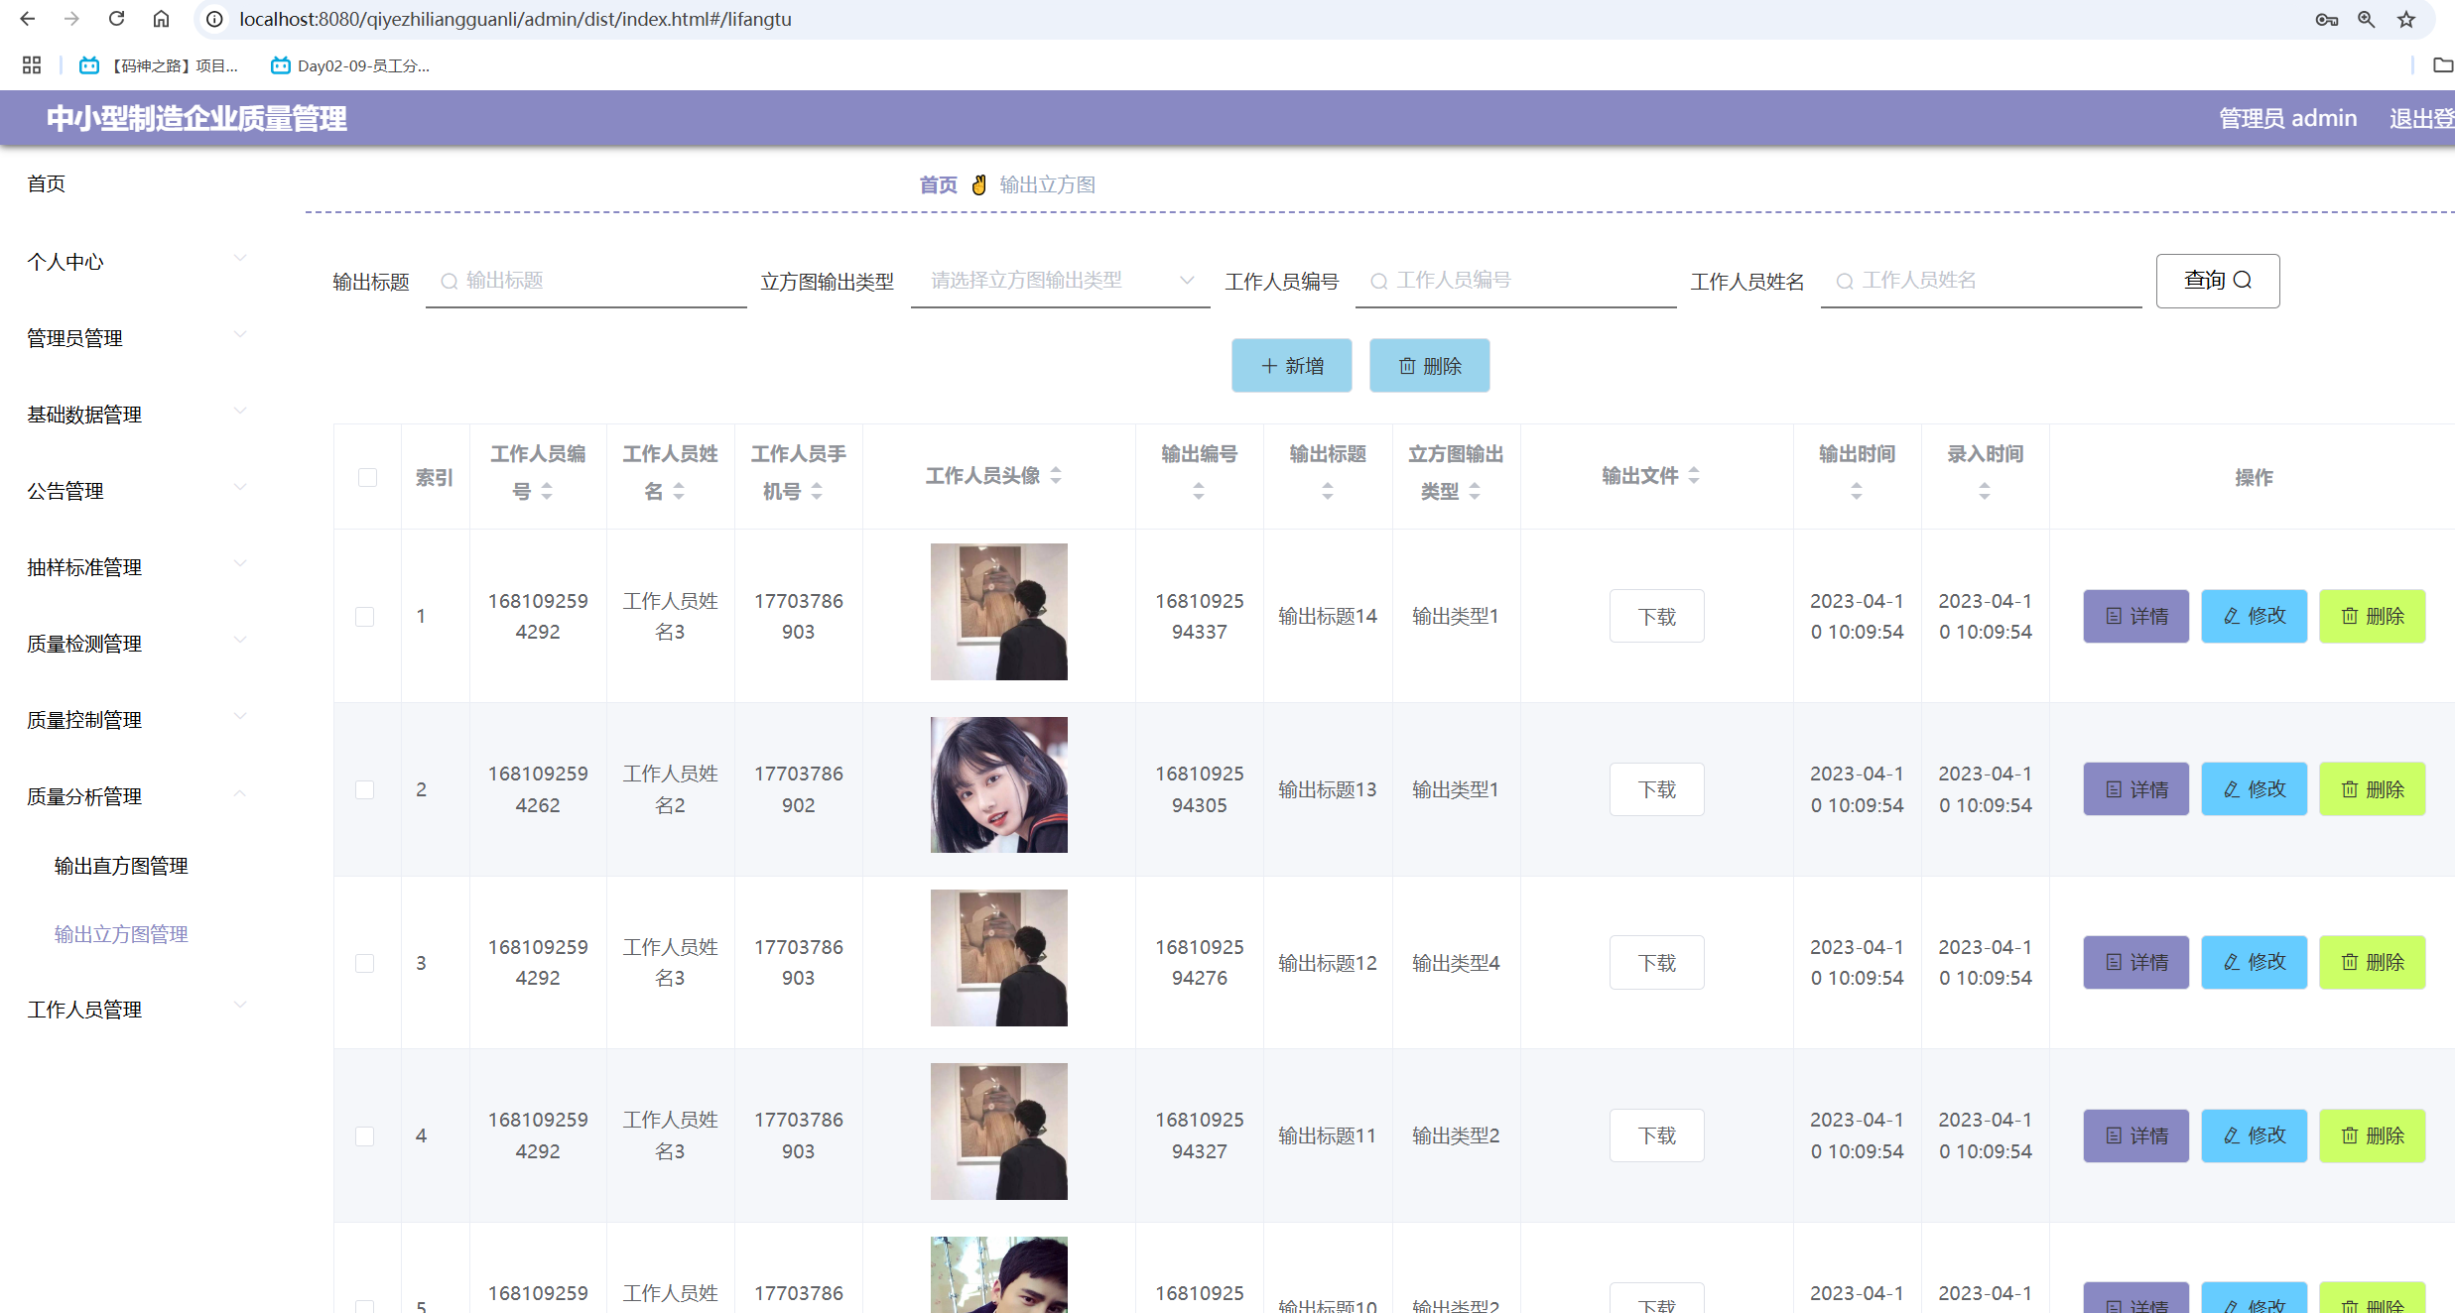Open 首页 in the sidebar
This screenshot has height=1313, width=2455.
click(x=47, y=183)
